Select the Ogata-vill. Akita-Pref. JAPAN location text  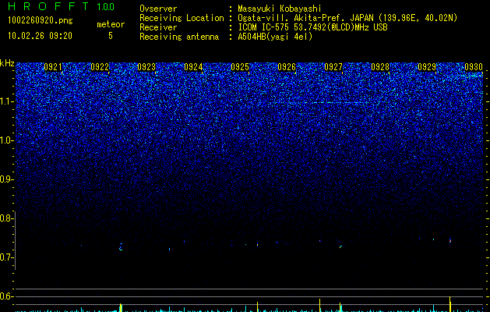pyautogui.click(x=347, y=18)
